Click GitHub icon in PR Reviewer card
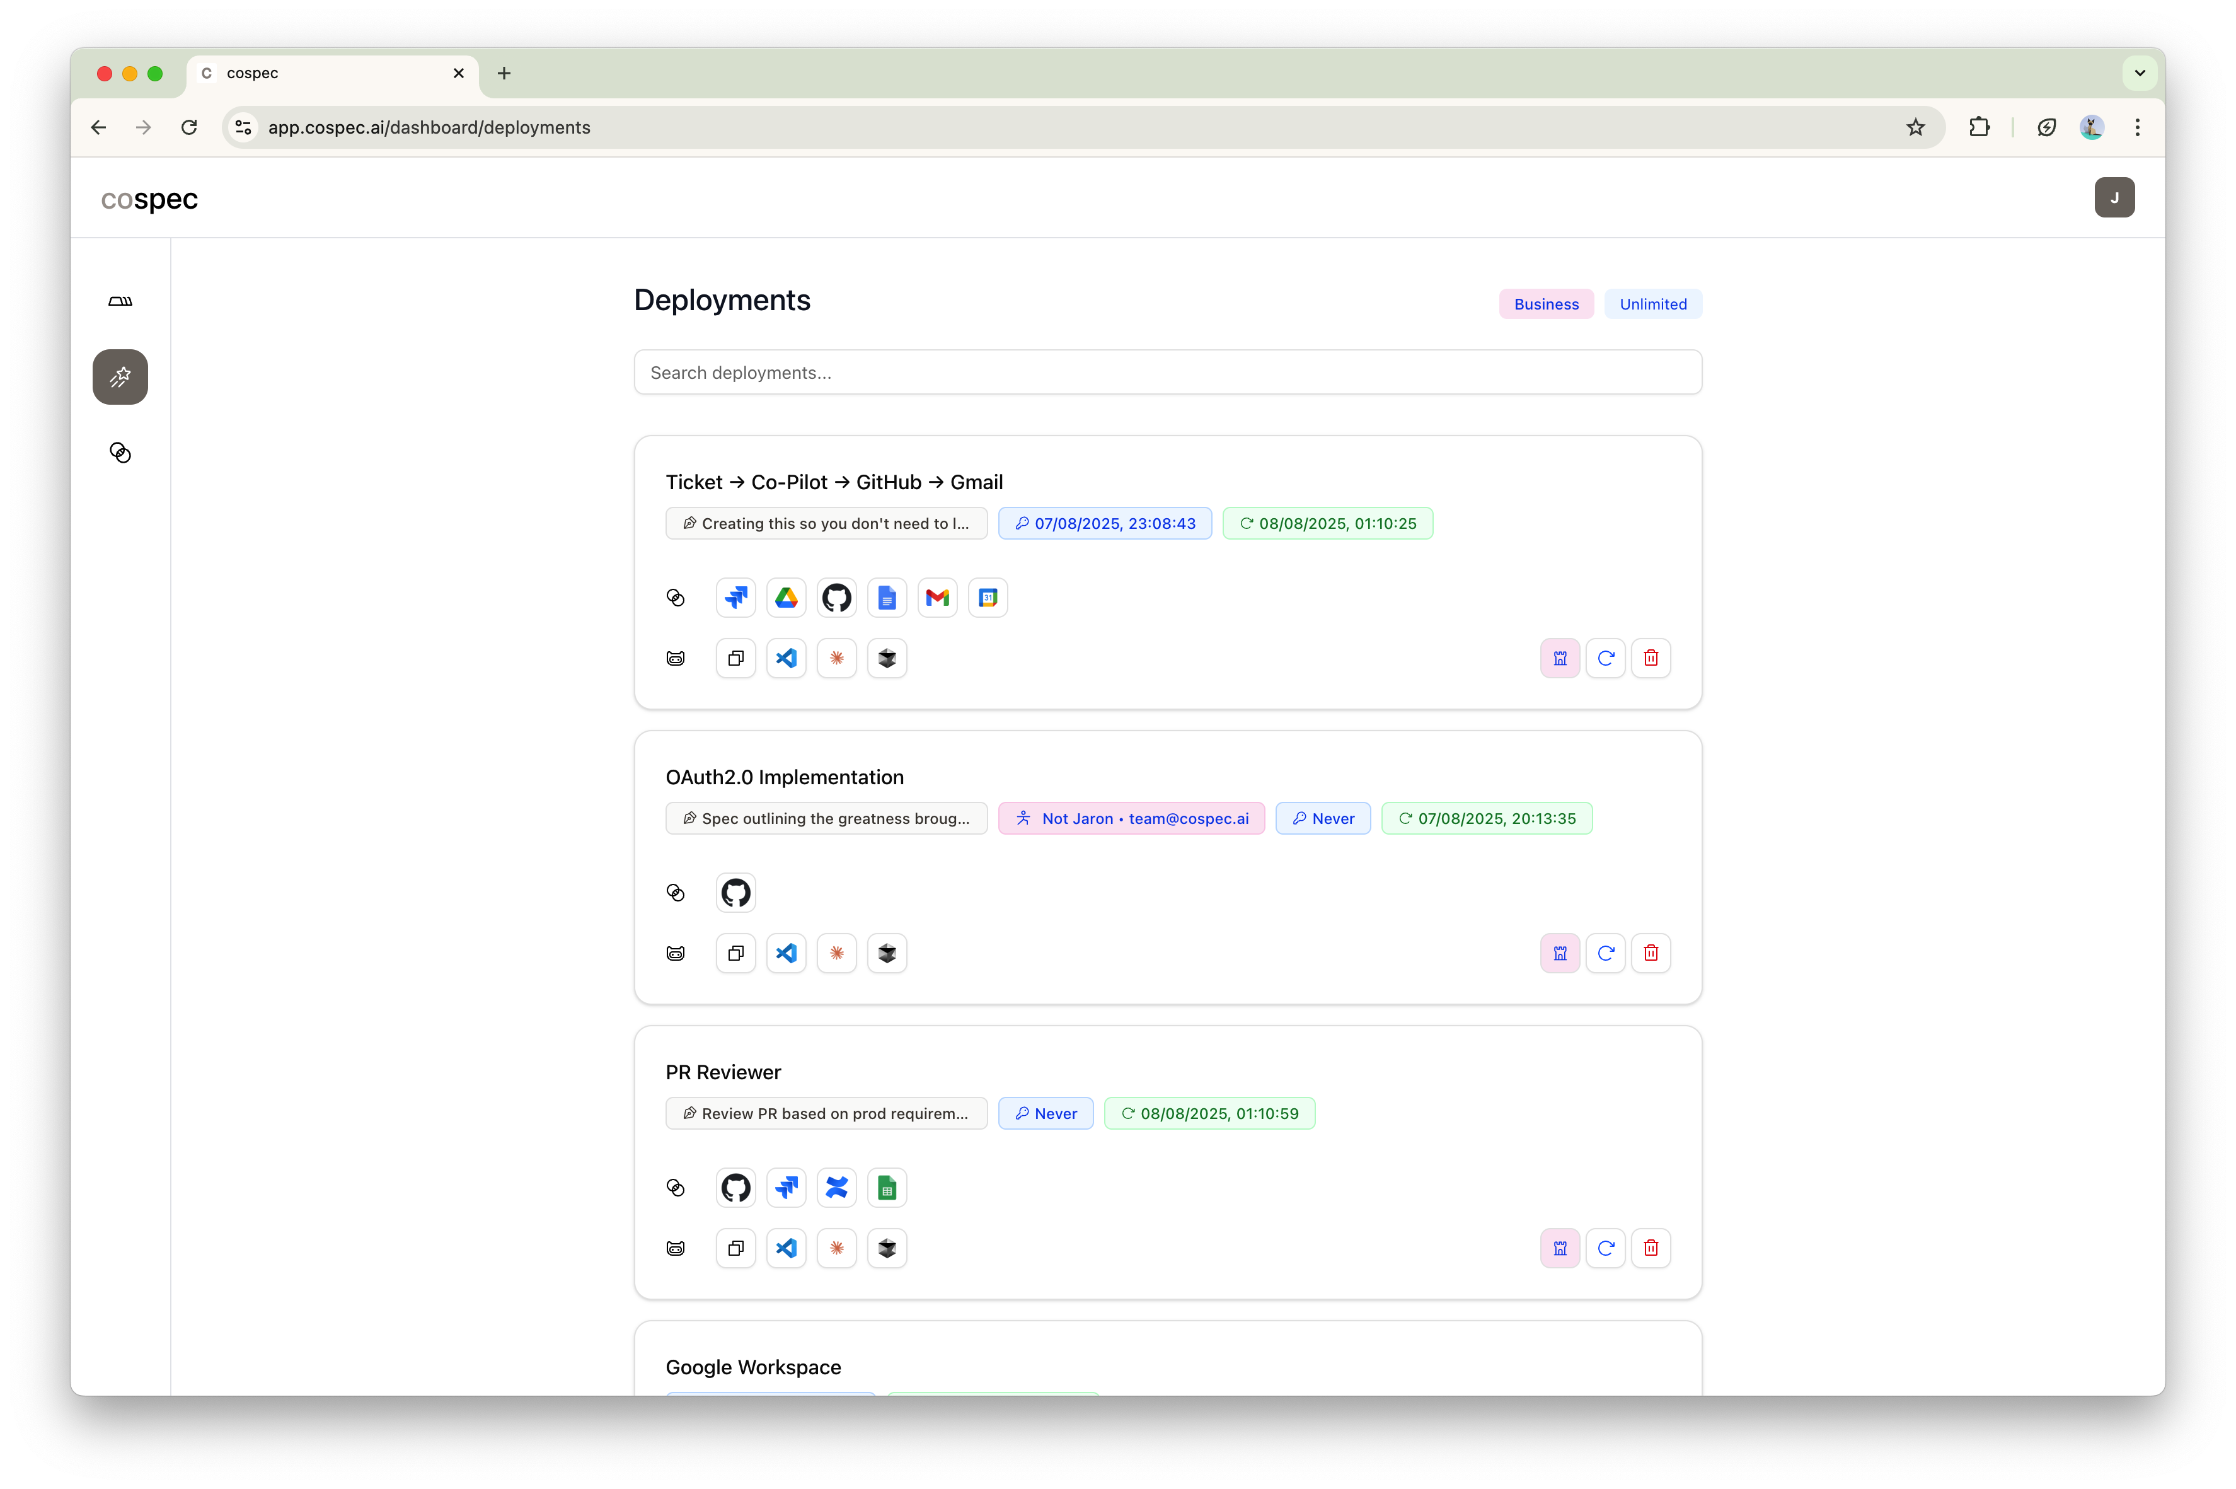The height and width of the screenshot is (1489, 2236). pyautogui.click(x=735, y=1188)
